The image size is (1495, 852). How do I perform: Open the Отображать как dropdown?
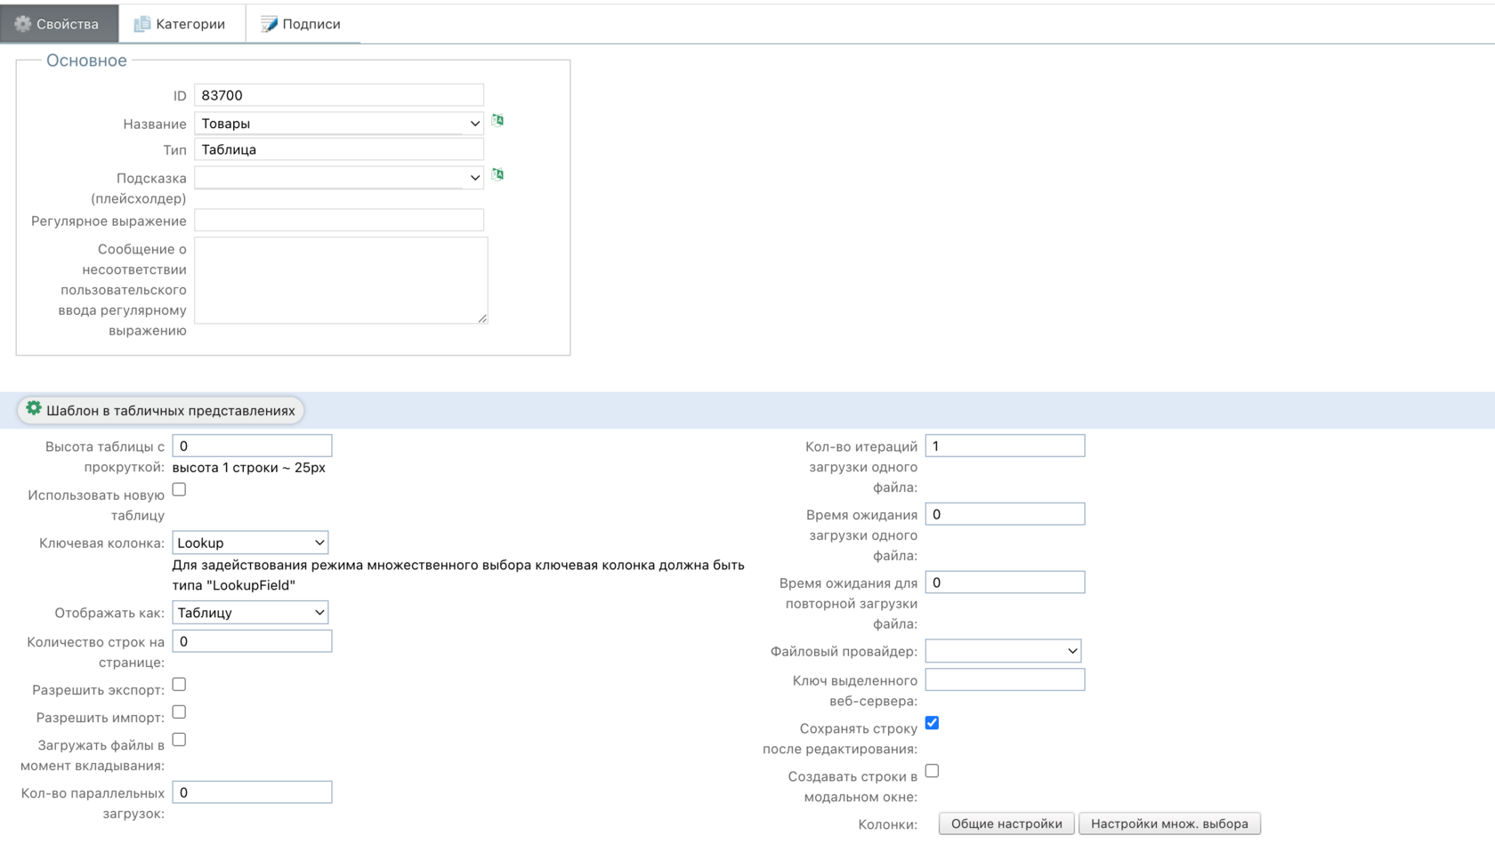(250, 612)
